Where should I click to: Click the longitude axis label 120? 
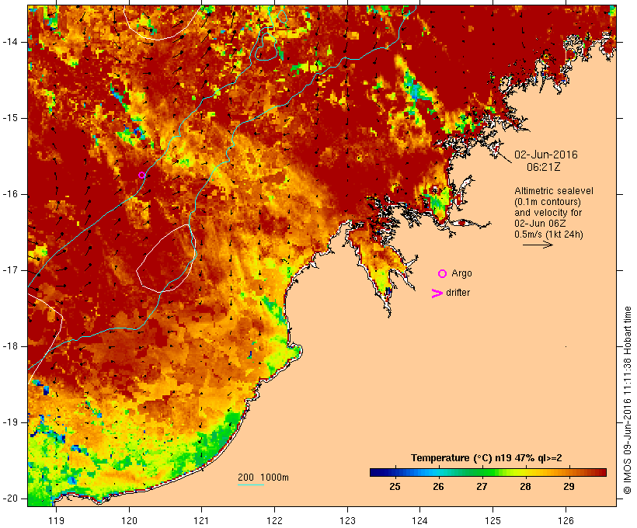[129, 521]
